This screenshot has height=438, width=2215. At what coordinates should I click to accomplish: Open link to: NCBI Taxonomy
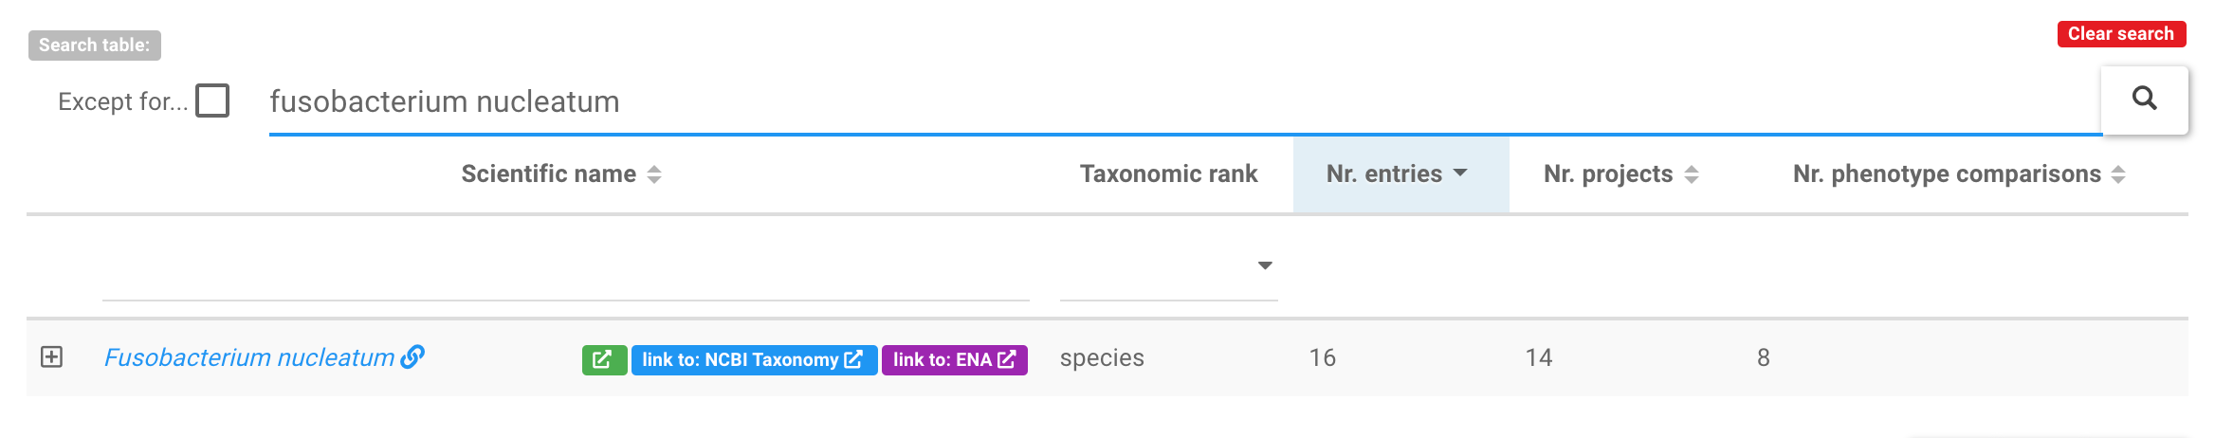[x=754, y=360]
